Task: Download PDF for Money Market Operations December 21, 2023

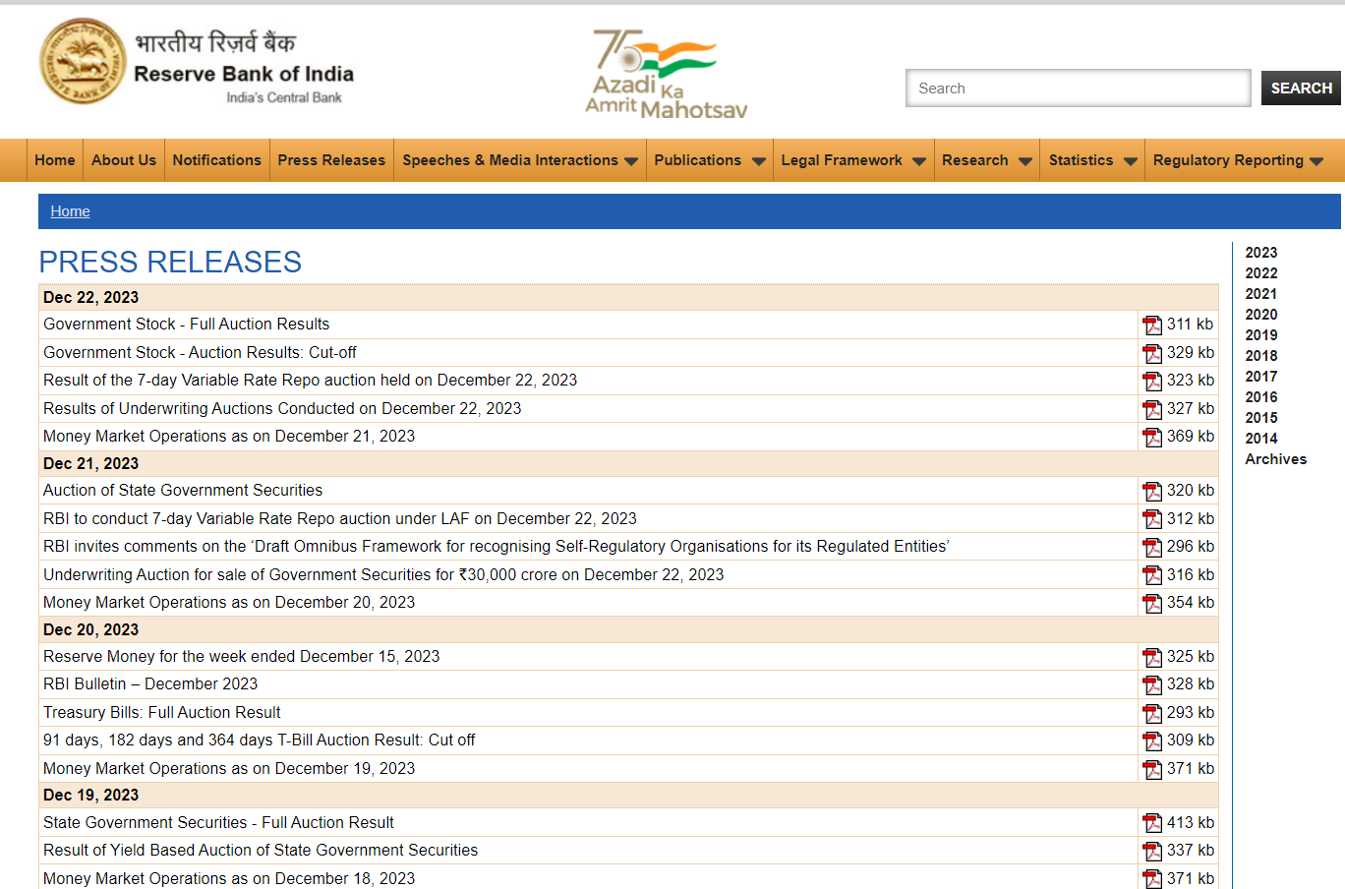Action: [1151, 437]
